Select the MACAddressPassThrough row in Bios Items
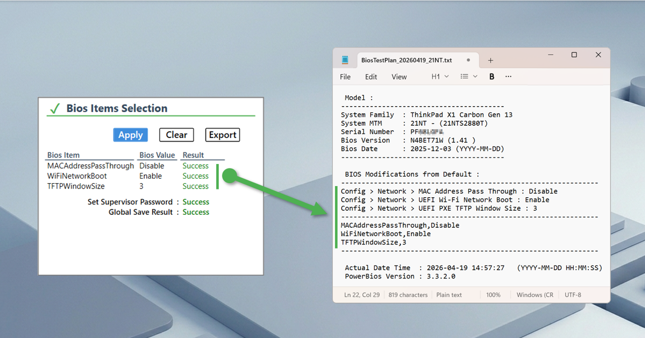 [x=128, y=166]
